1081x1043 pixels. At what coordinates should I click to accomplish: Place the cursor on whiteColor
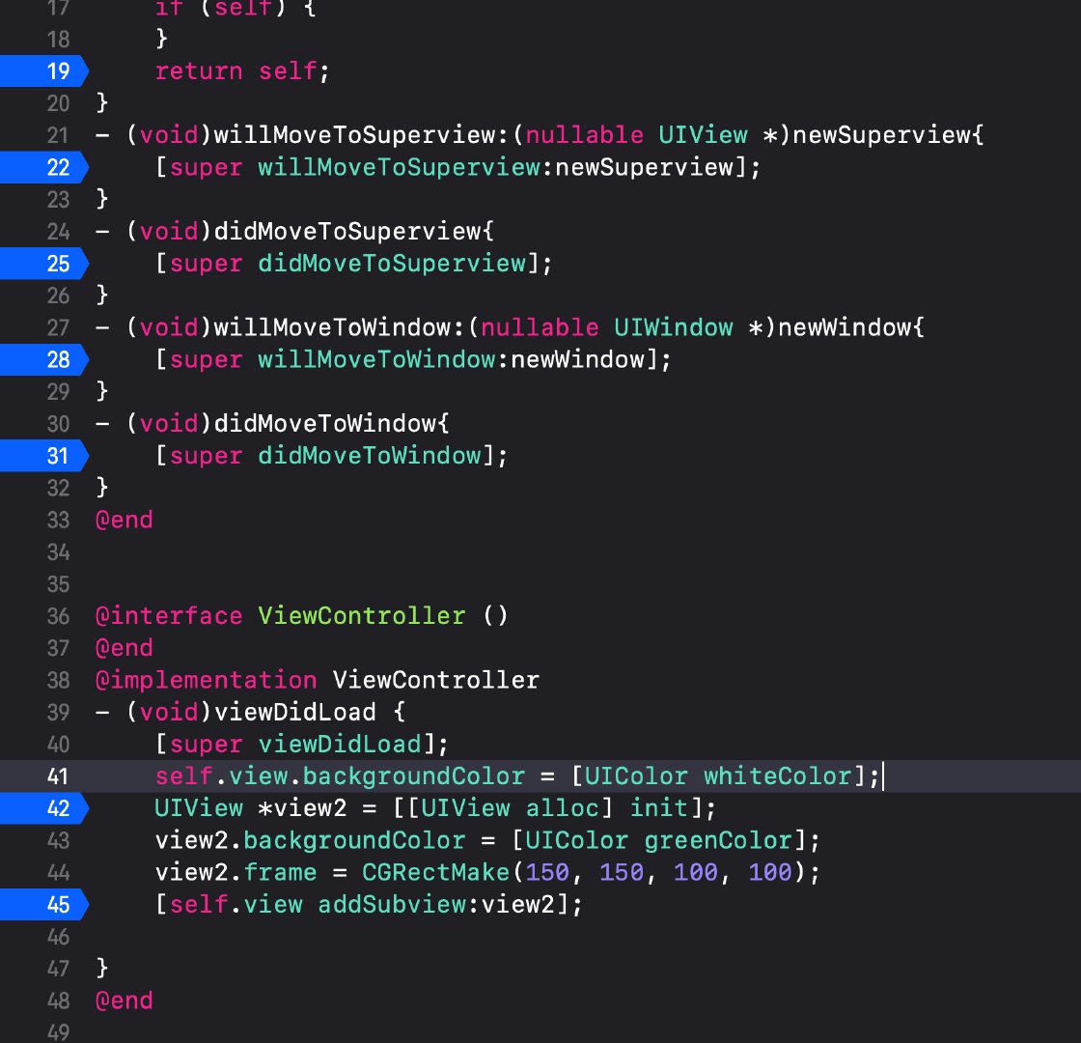(777, 776)
